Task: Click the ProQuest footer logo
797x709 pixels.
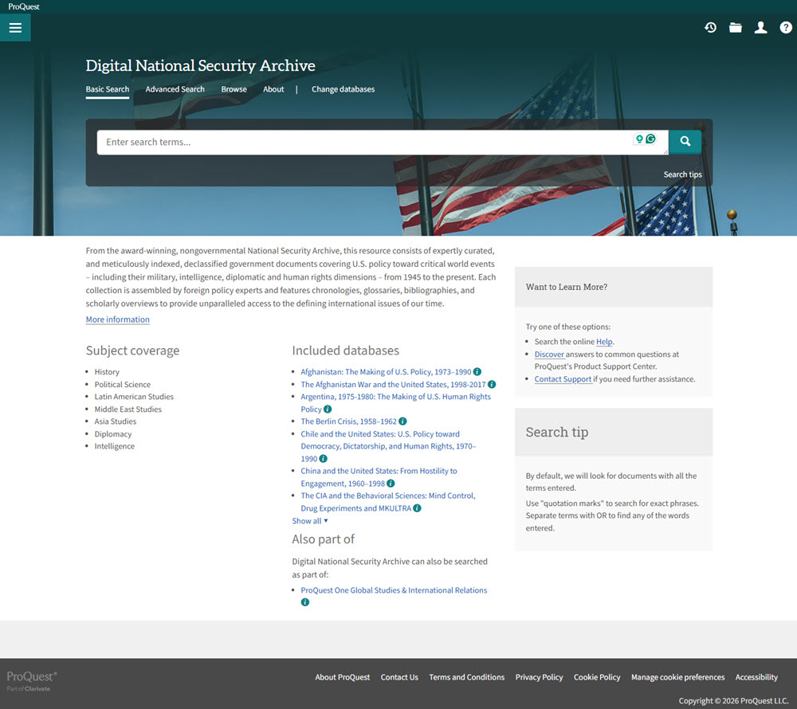Action: [32, 680]
